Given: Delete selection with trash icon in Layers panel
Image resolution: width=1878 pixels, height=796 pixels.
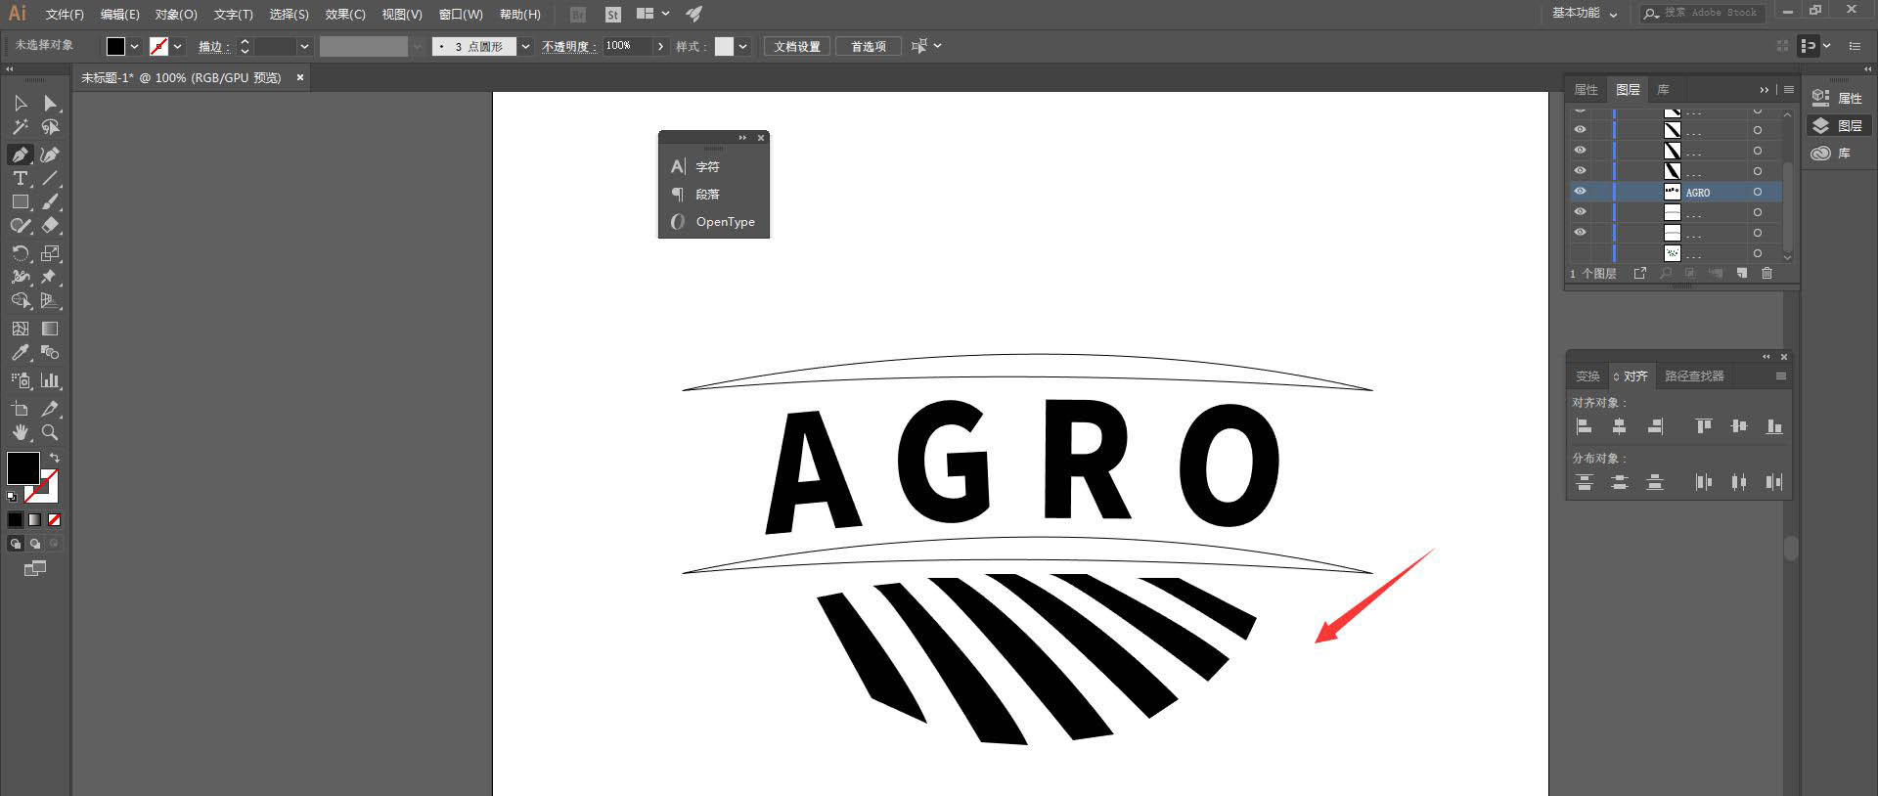Looking at the screenshot, I should (x=1766, y=274).
